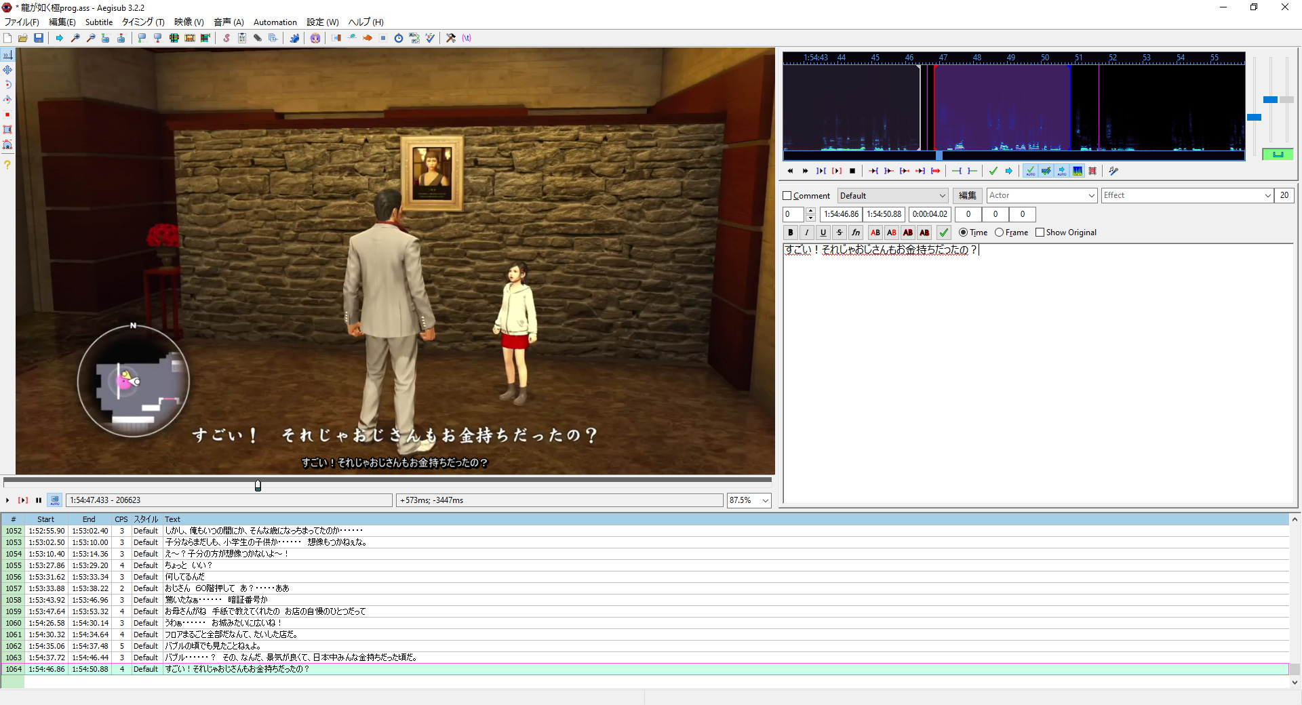The image size is (1302, 705).
Task: Select the rectangular clip visual tool
Action: click(x=7, y=129)
